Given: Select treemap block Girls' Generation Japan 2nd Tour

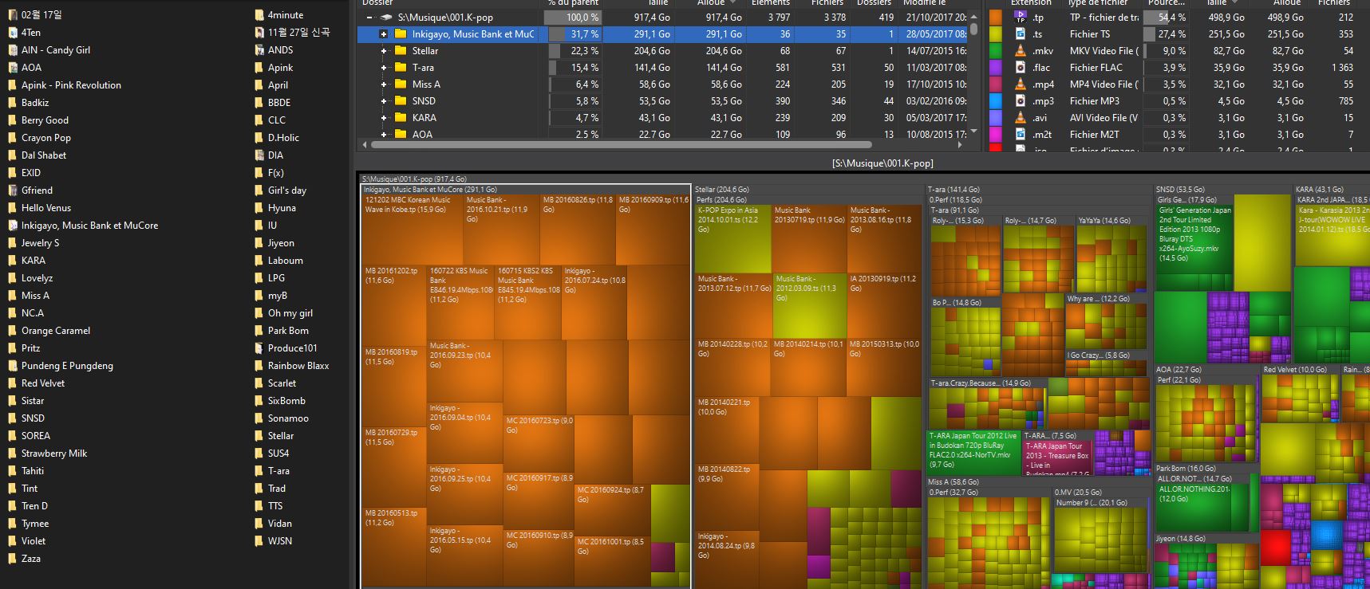Looking at the screenshot, I should point(1195,249).
